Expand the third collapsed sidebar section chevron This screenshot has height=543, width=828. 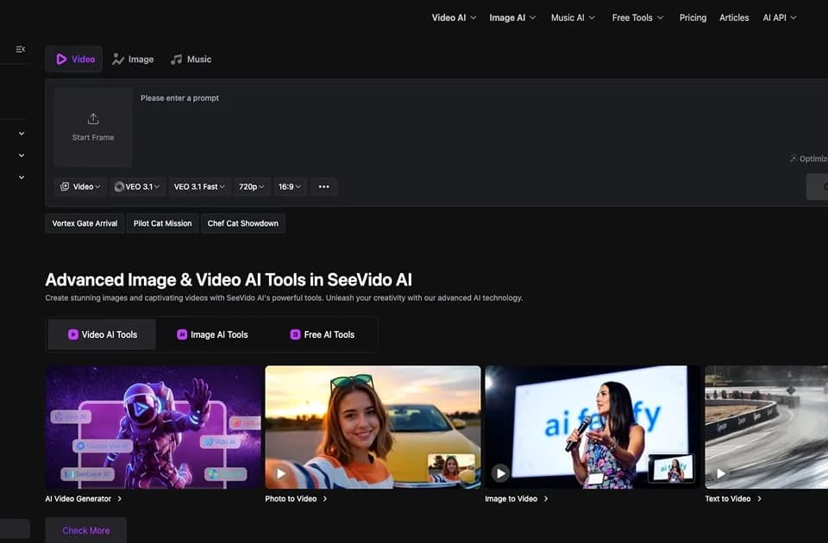click(x=22, y=178)
